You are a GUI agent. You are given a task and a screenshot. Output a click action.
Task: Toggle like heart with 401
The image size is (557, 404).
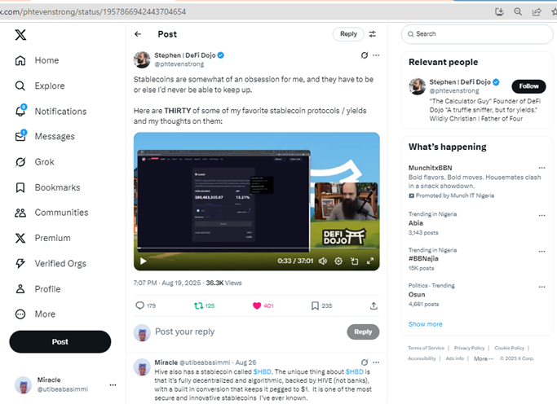click(x=263, y=305)
